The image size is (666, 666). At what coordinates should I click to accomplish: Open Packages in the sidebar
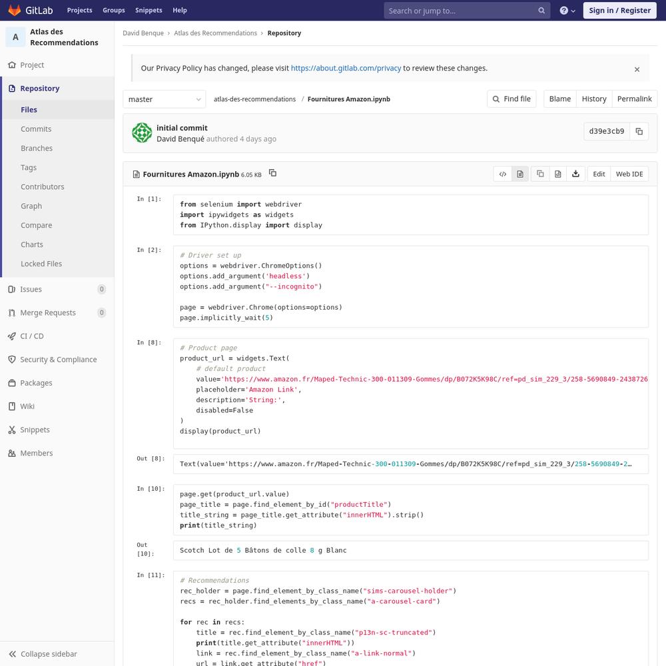[x=57, y=383]
